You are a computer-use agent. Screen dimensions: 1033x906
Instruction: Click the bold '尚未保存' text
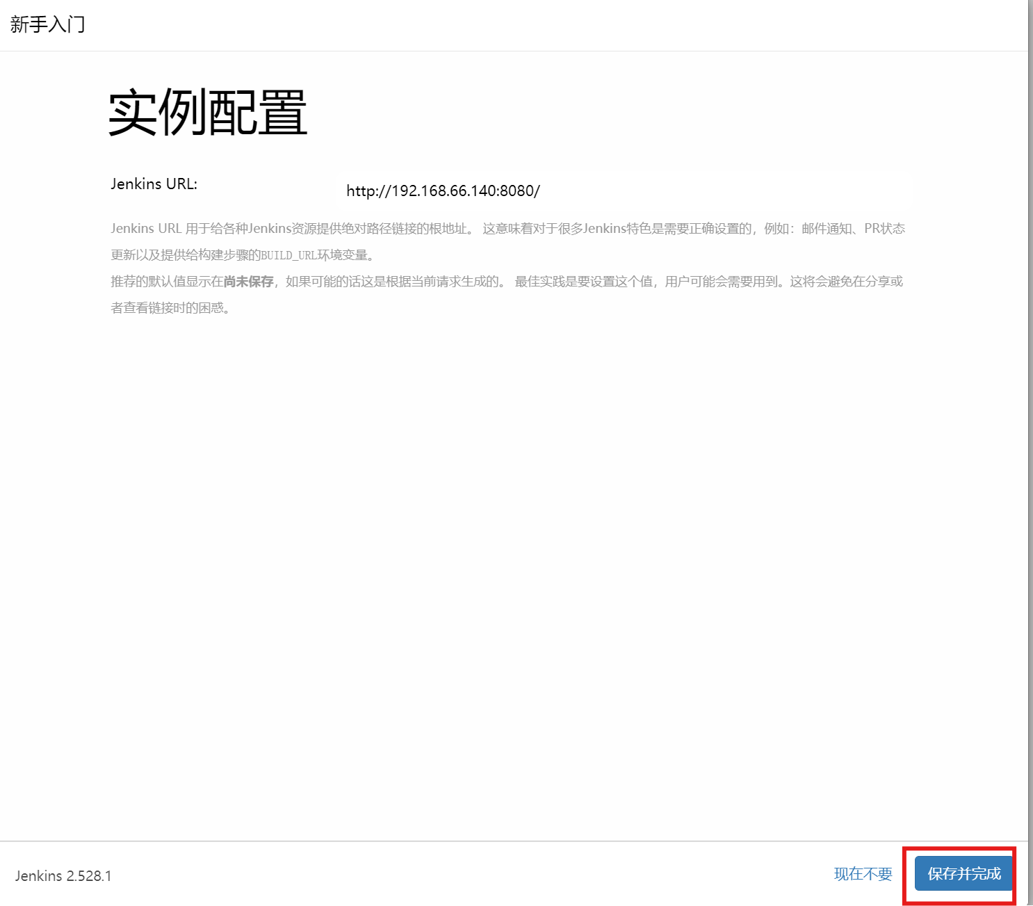tap(248, 282)
